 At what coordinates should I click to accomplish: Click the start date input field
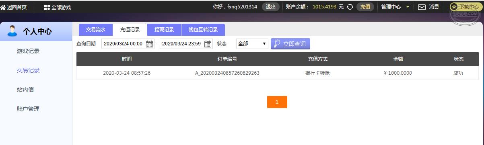tap(123, 44)
